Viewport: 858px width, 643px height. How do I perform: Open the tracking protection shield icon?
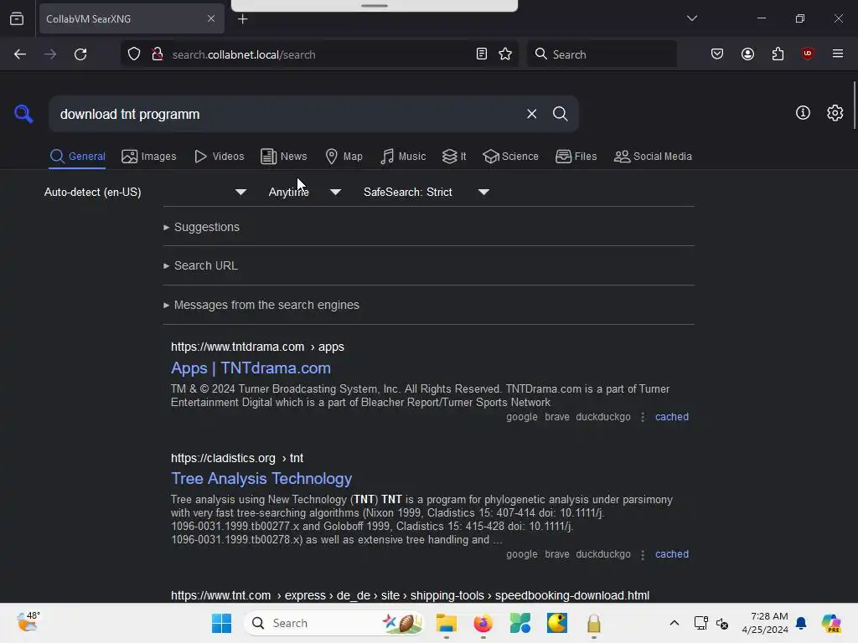click(134, 54)
